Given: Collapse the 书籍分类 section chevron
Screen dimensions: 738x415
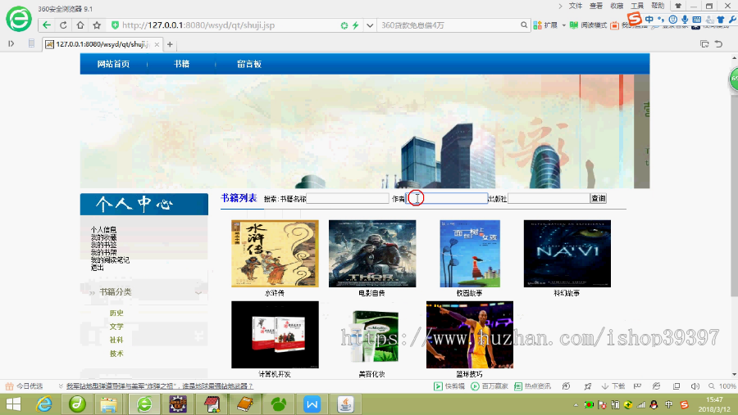Looking at the screenshot, I should (x=198, y=292).
